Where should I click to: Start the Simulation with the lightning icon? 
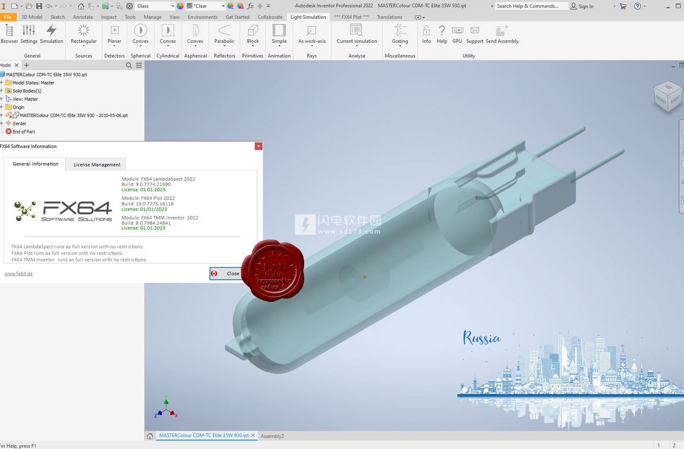51,34
